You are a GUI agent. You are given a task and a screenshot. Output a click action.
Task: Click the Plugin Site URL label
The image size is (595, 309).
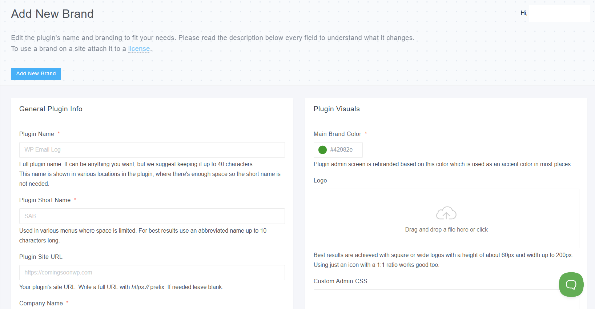pyautogui.click(x=41, y=257)
